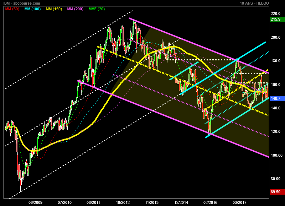Click the 07/2010 date axis label
The height and width of the screenshot is (206, 285).
(64, 202)
